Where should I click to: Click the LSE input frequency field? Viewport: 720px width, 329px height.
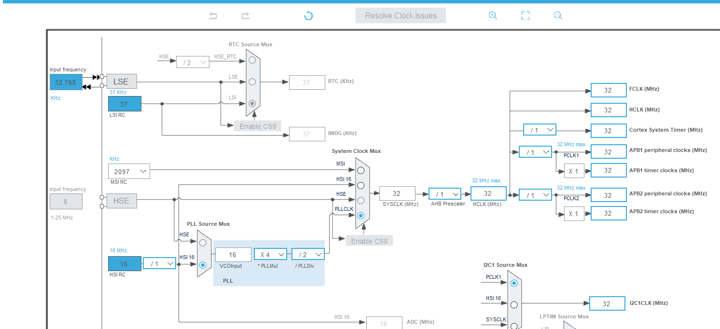point(66,82)
